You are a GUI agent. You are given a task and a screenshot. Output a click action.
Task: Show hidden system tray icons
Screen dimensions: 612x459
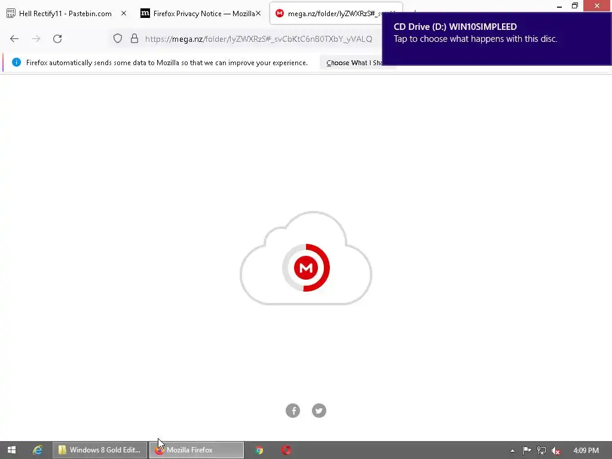(x=512, y=451)
